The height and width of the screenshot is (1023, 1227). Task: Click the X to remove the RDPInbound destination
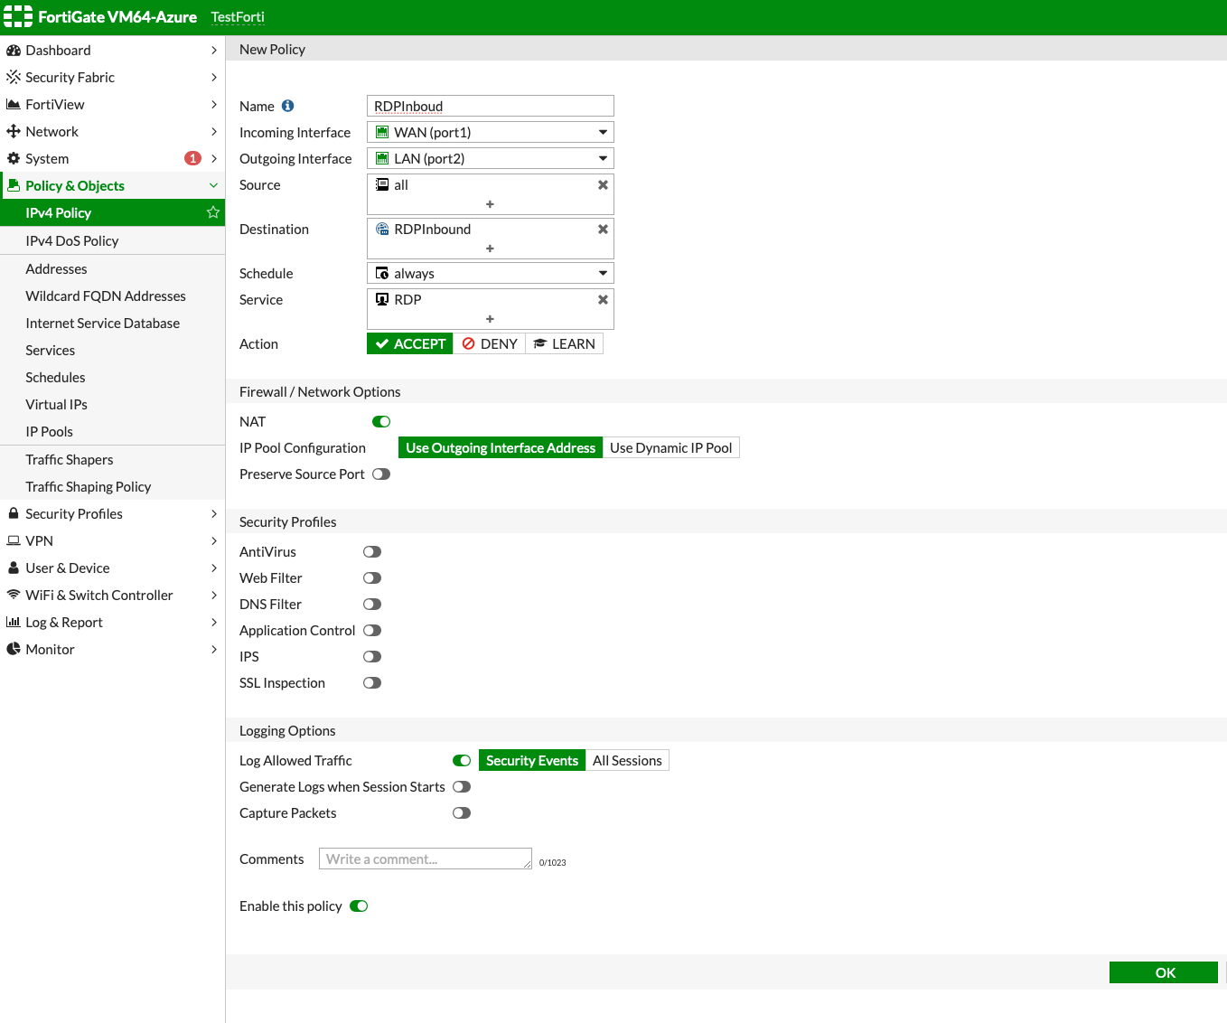603,229
